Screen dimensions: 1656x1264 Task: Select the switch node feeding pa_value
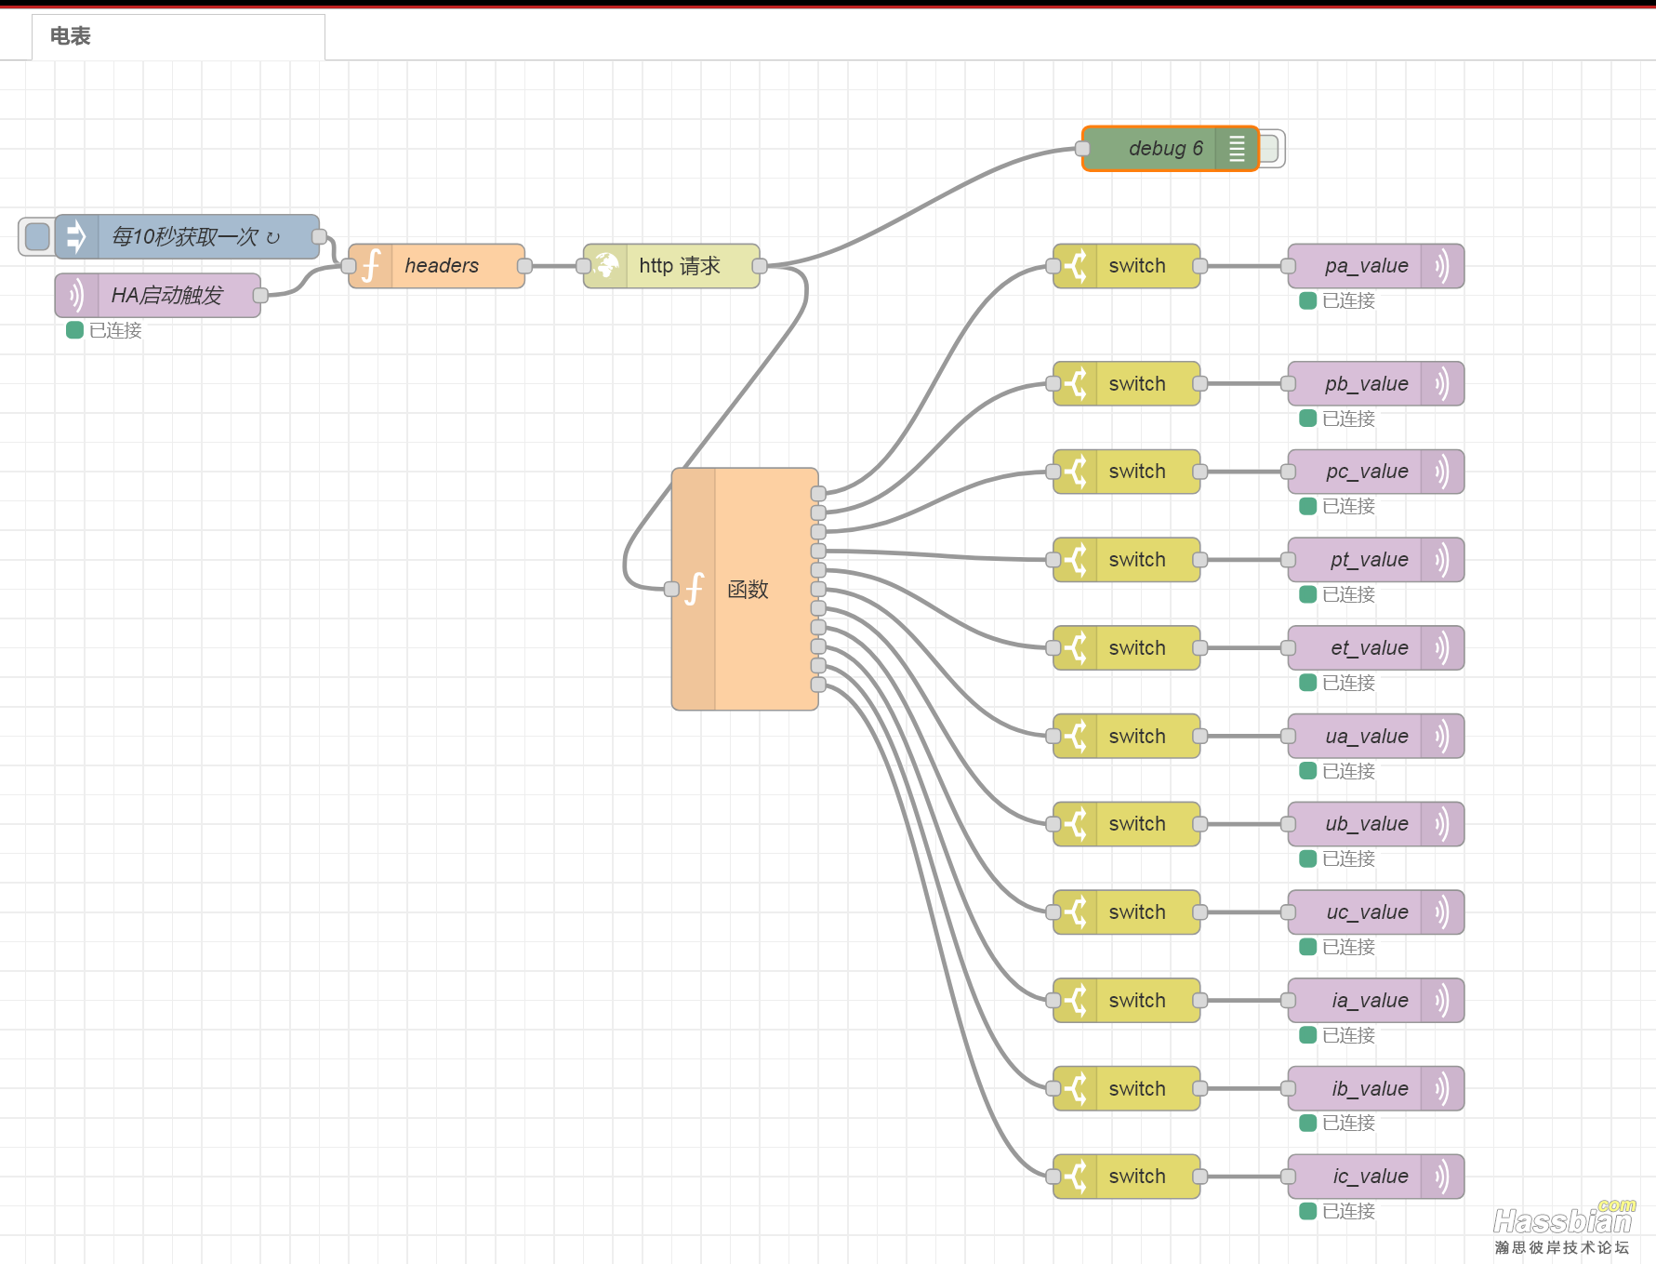click(1127, 266)
